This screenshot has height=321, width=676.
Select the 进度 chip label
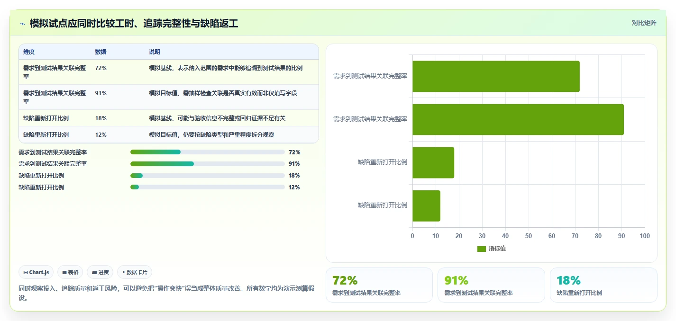pos(103,272)
